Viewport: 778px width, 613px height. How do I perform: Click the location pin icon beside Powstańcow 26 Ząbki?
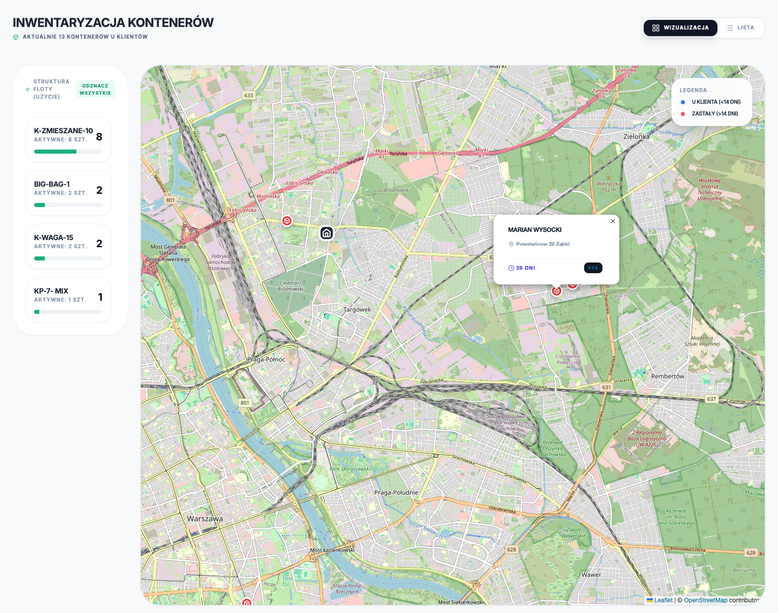coord(511,244)
